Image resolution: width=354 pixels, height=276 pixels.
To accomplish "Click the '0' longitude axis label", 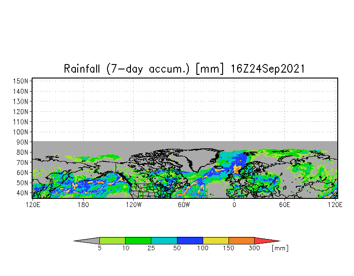I will 234,205.
